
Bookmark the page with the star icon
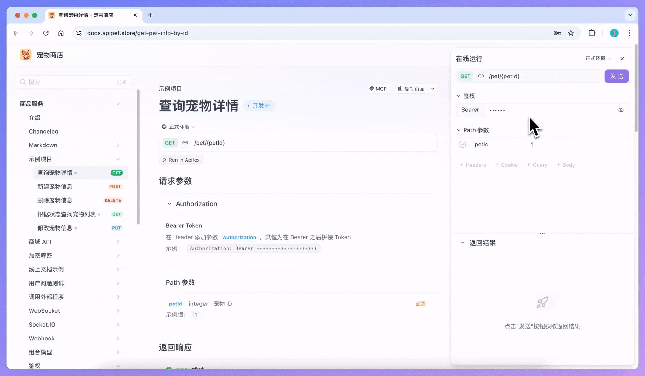point(571,33)
